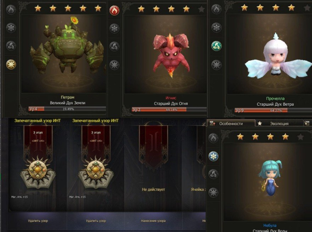The width and height of the screenshot is (312, 232).
Task: Select the wind spirit icon beside Небула
Action: point(214,174)
